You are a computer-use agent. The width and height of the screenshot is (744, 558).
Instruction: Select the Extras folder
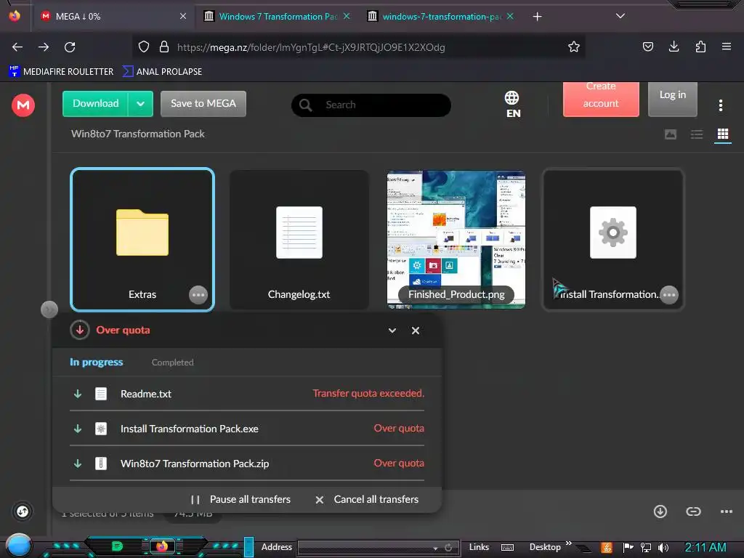click(142, 240)
